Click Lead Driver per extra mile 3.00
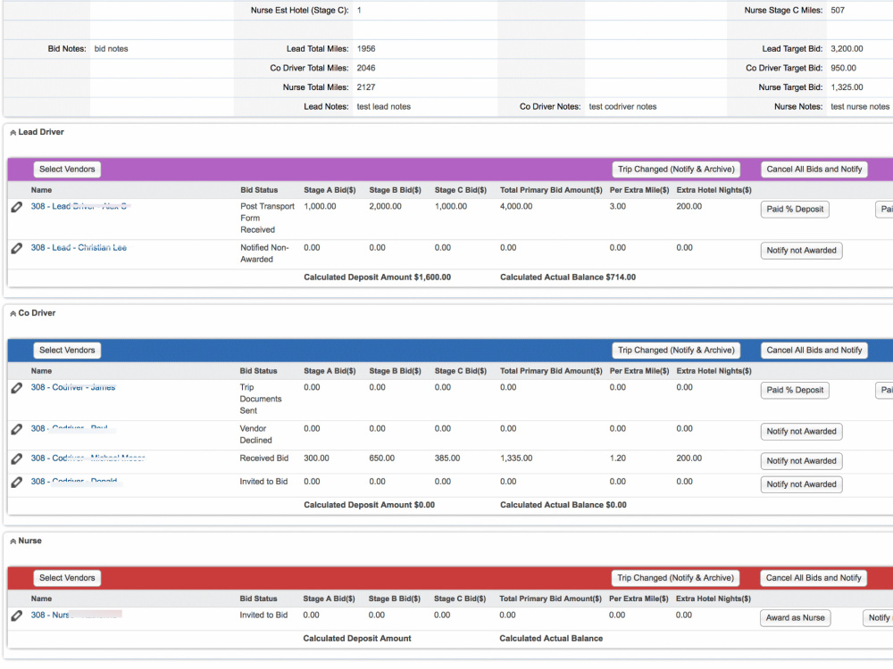This screenshot has width=893, height=669. point(617,207)
